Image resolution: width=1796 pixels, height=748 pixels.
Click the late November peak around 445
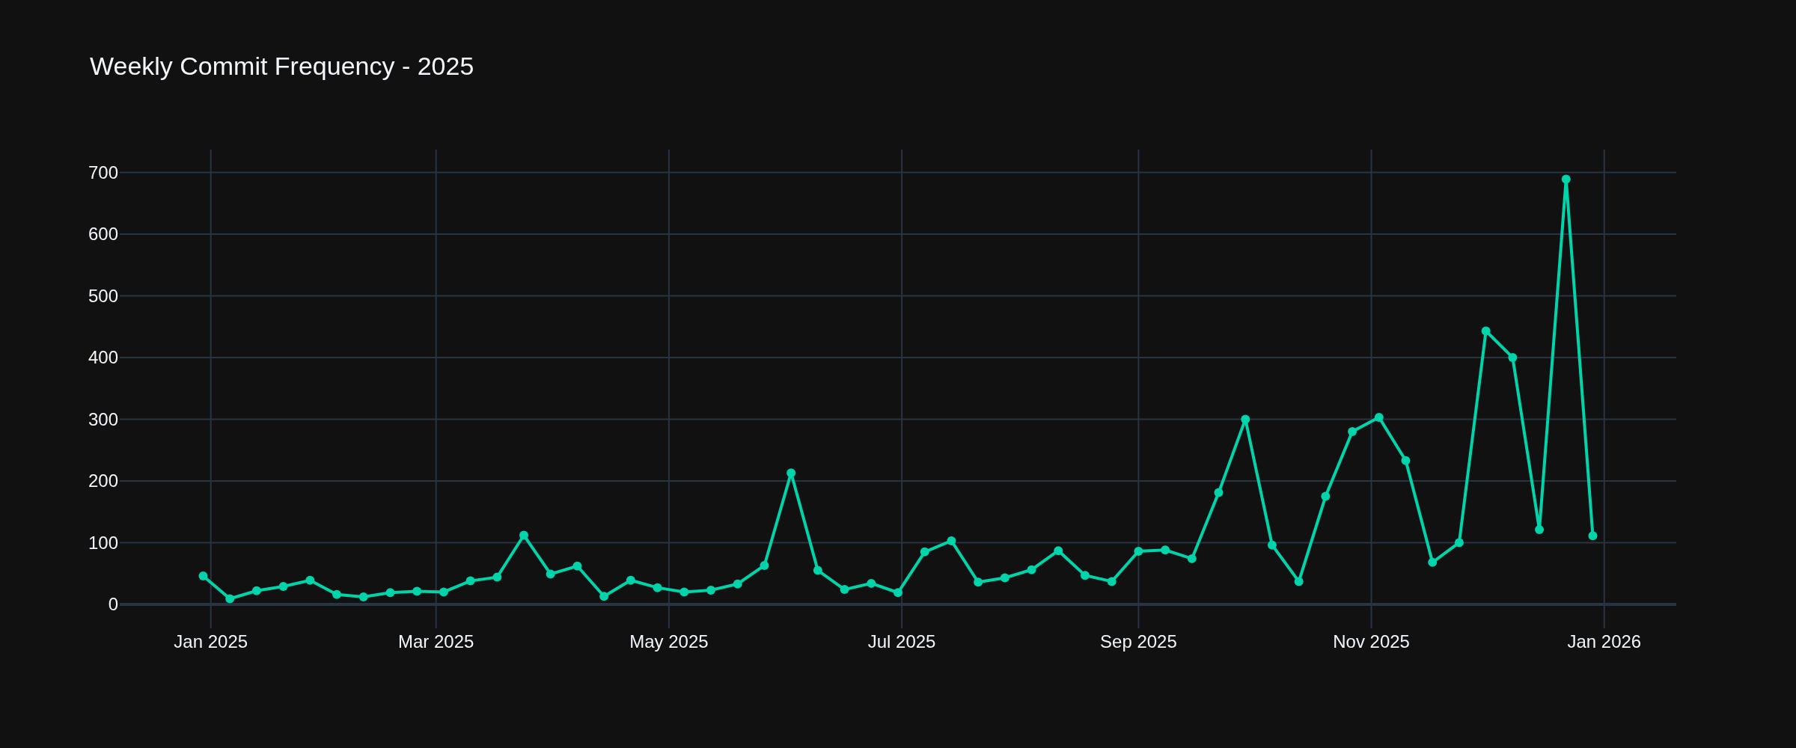point(1486,331)
